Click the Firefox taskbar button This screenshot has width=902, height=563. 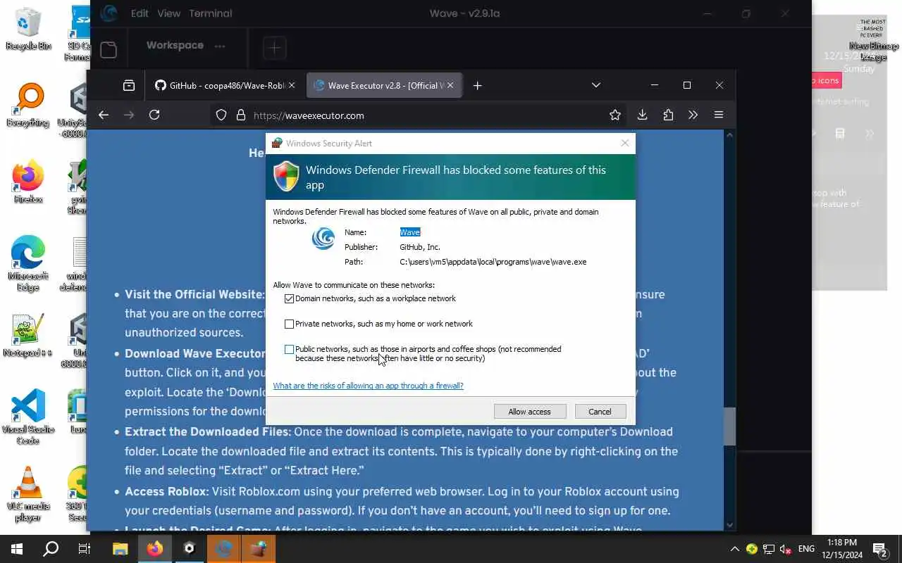pyautogui.click(x=154, y=549)
